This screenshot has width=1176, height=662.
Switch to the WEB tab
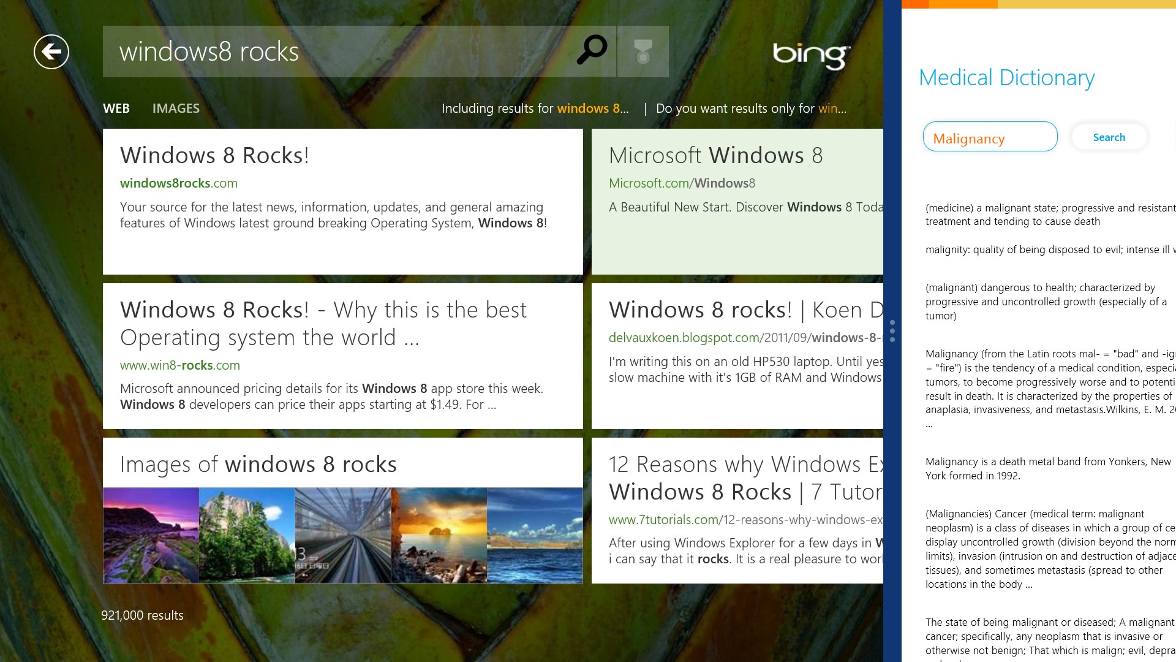[116, 108]
